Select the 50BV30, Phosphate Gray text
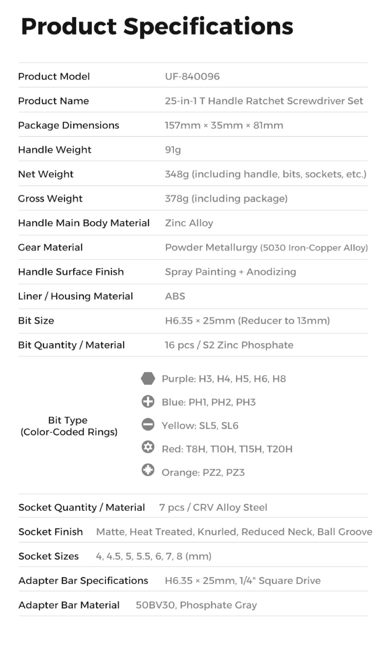 [x=196, y=605]
